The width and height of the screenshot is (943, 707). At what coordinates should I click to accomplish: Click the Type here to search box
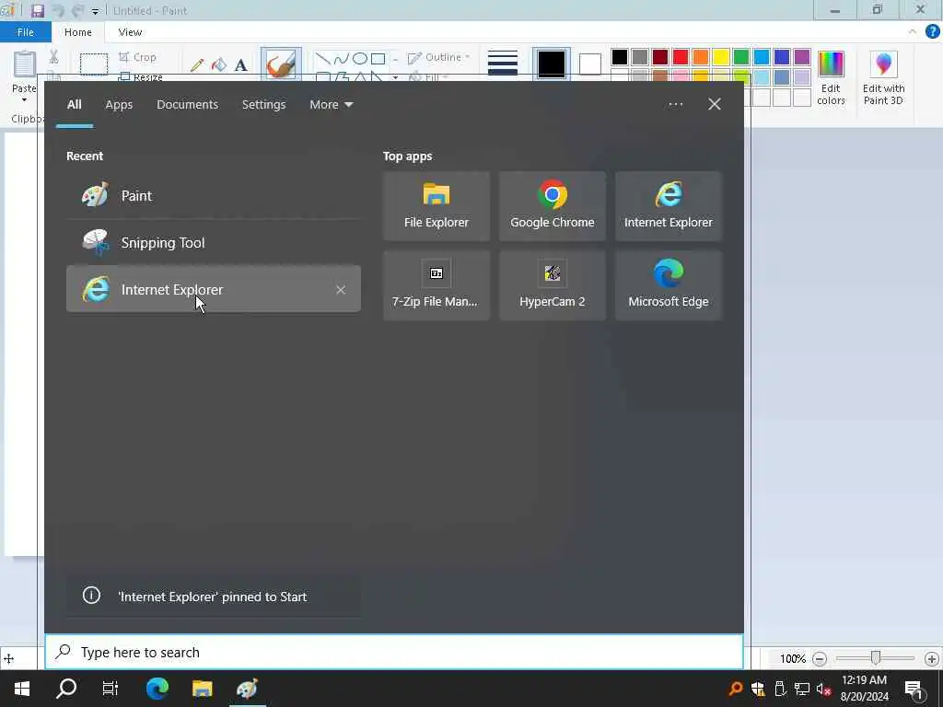(394, 652)
